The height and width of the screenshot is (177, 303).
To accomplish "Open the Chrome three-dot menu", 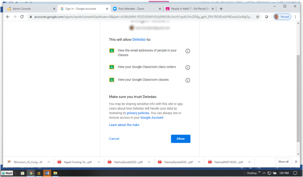I will pos(295,17).
